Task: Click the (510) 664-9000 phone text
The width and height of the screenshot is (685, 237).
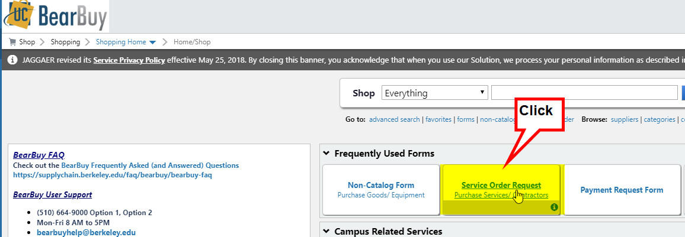Action: click(94, 213)
